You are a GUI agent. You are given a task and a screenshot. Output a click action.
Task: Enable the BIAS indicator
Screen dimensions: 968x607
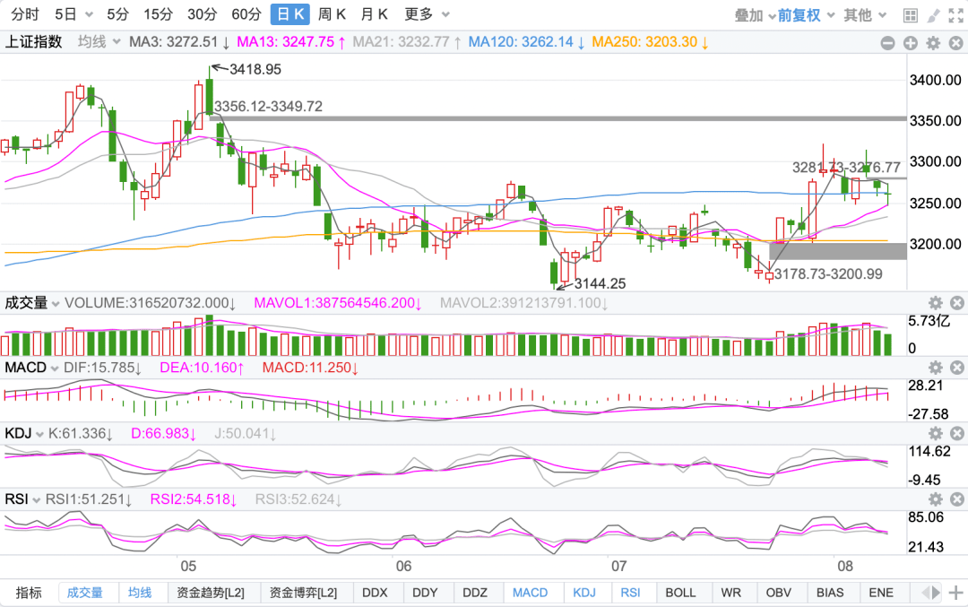830,593
